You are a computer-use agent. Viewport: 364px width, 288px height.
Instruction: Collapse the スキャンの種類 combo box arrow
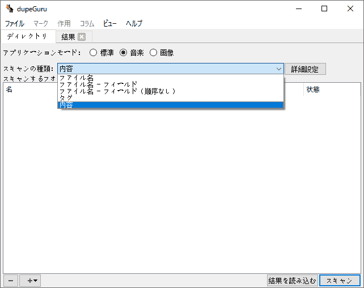[x=278, y=69]
